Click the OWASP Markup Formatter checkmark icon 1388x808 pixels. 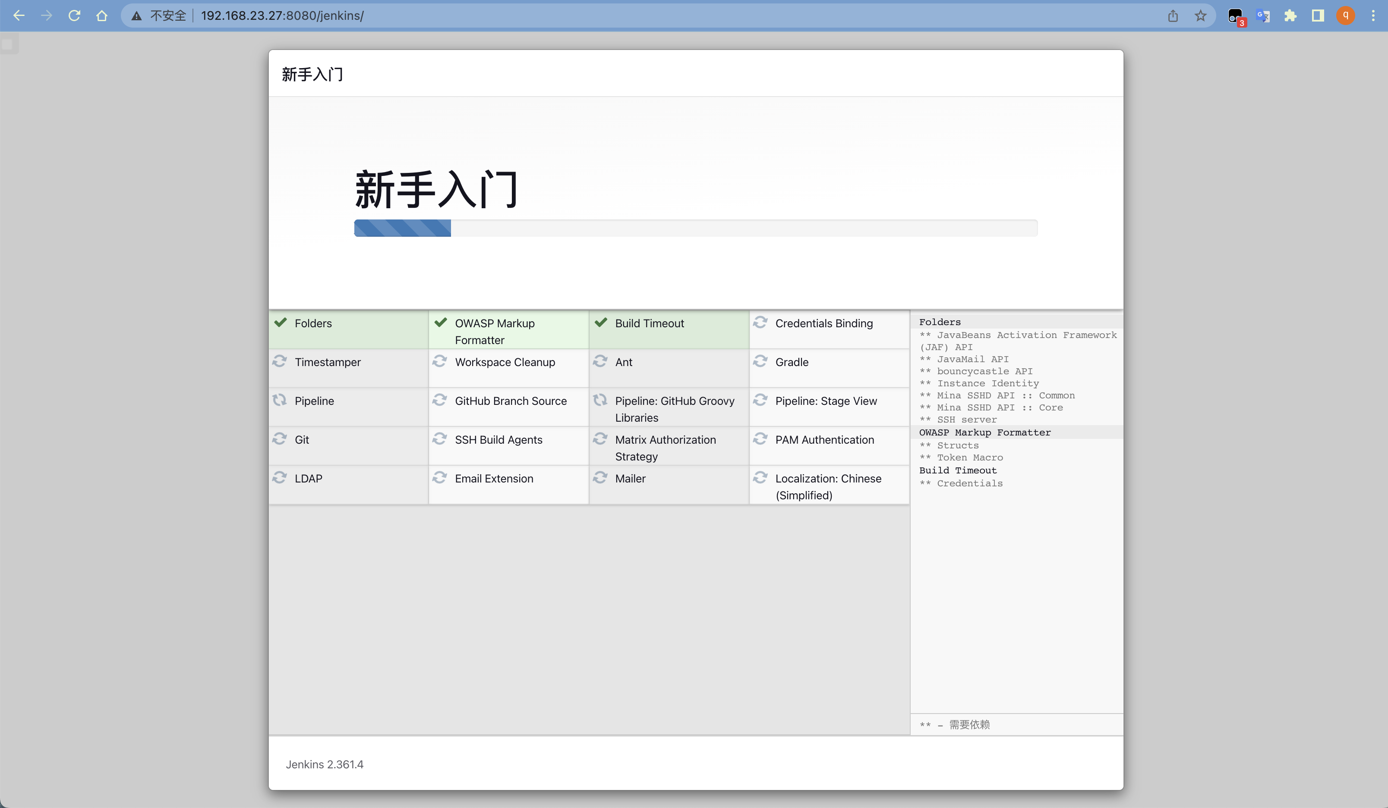click(x=441, y=323)
